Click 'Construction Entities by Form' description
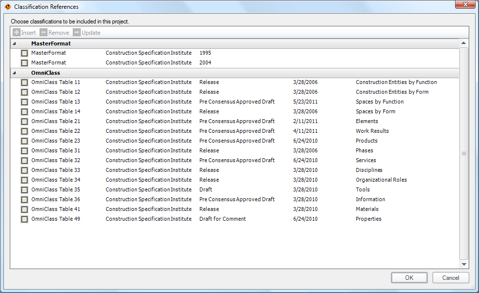This screenshot has width=479, height=293. point(392,92)
